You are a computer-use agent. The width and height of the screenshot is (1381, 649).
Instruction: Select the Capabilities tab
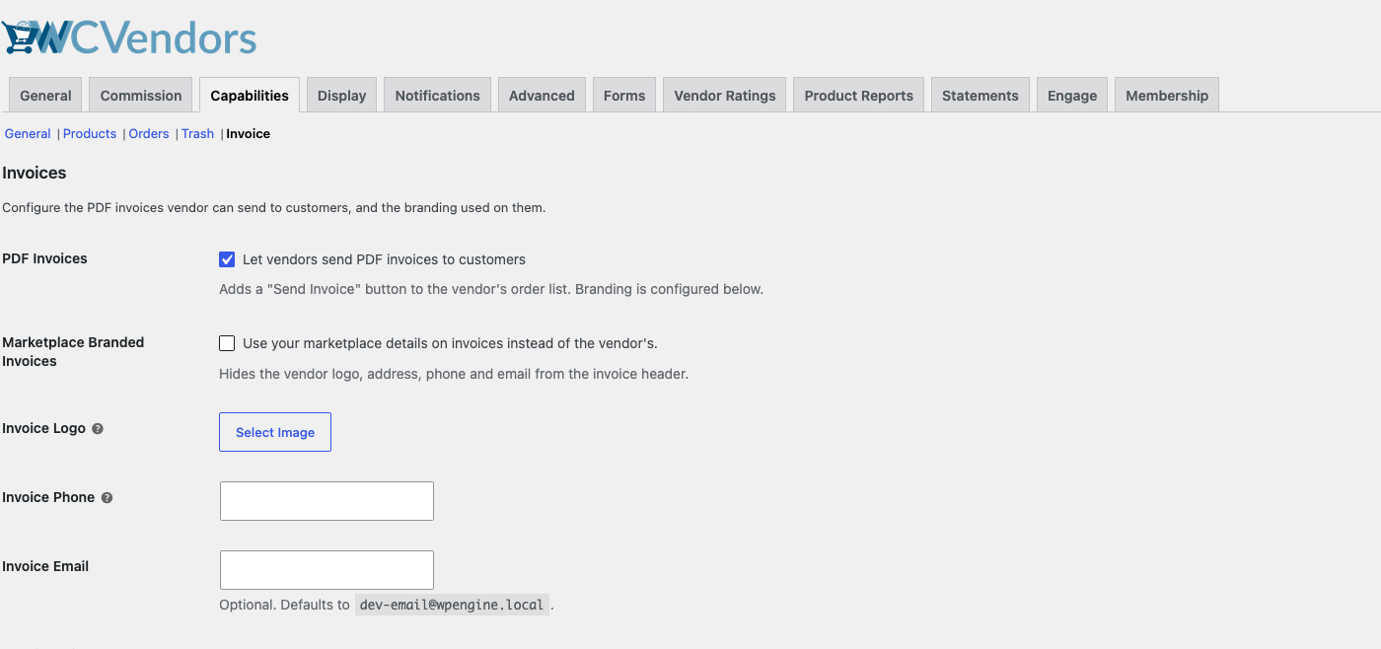coord(250,96)
